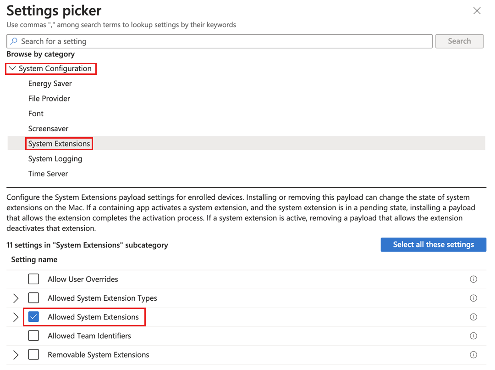The image size is (495, 370).
Task: Expand Allowed System Extension Types row
Action: coord(16,298)
